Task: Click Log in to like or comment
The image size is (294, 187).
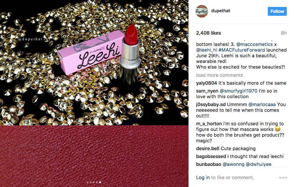Action: [203, 178]
